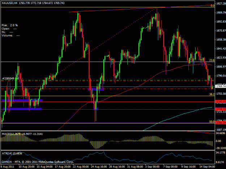226x169 pixels.
Task: Click the 1790.01 price scale value
Action: click(x=221, y=76)
